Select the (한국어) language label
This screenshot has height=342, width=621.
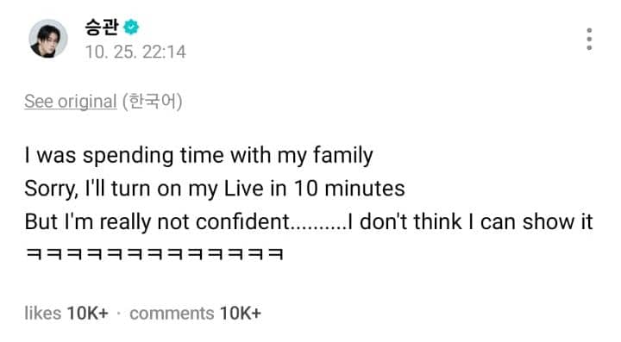point(153,101)
